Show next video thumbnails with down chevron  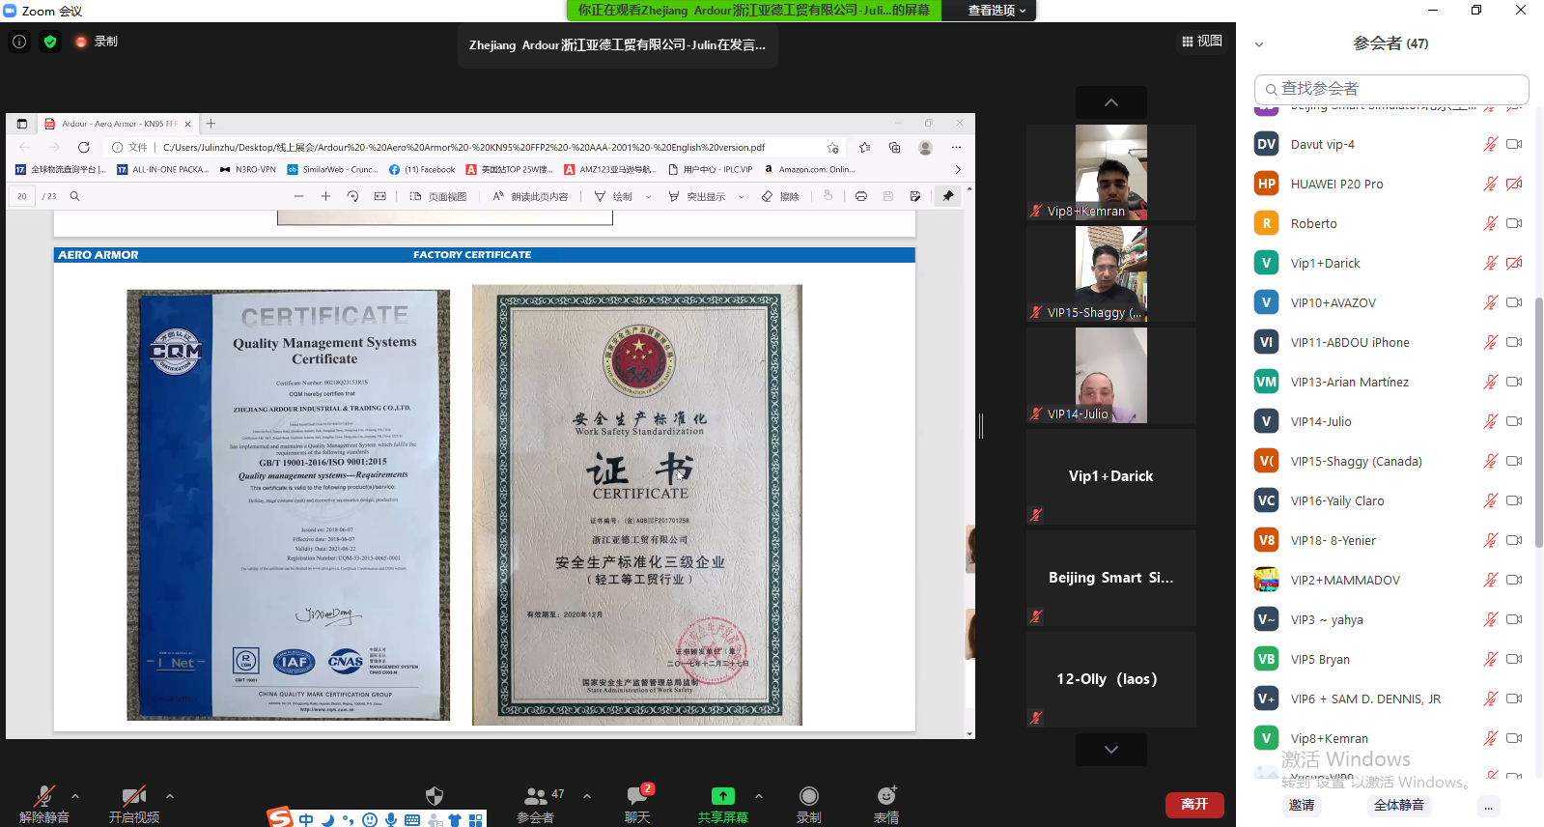(x=1111, y=750)
